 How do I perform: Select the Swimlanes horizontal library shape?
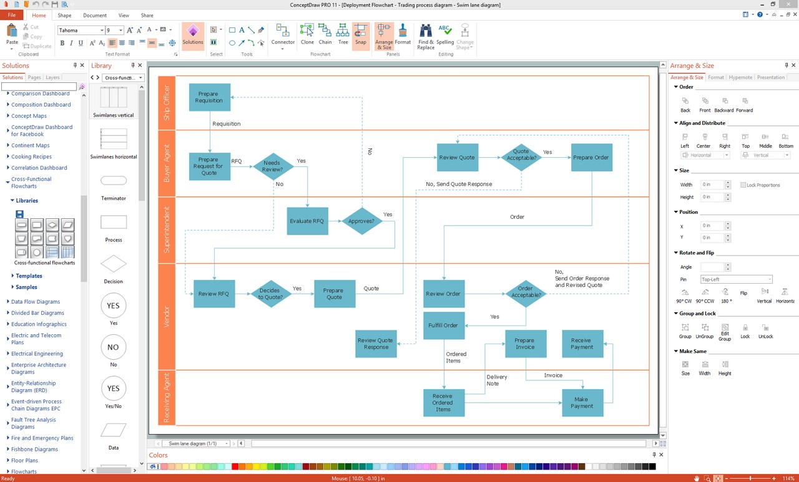point(113,138)
